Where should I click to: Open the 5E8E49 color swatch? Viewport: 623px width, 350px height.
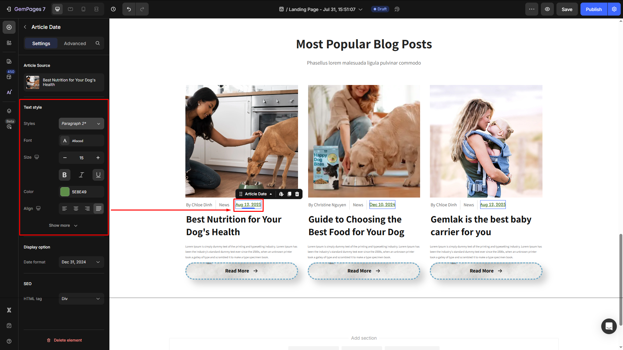pyautogui.click(x=65, y=192)
